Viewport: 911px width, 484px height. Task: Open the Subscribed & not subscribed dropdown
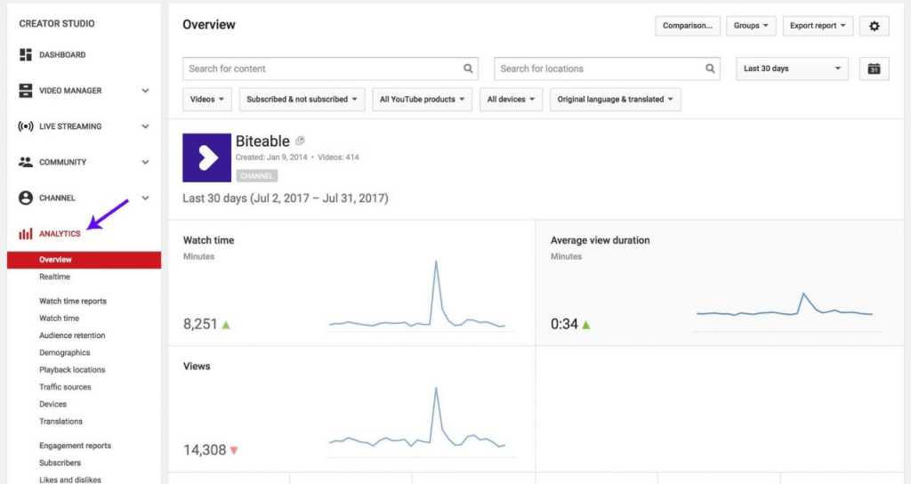[x=302, y=100]
